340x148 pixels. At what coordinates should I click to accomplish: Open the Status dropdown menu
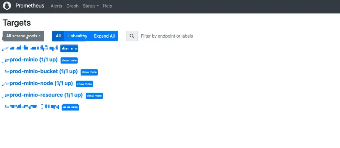click(x=90, y=6)
